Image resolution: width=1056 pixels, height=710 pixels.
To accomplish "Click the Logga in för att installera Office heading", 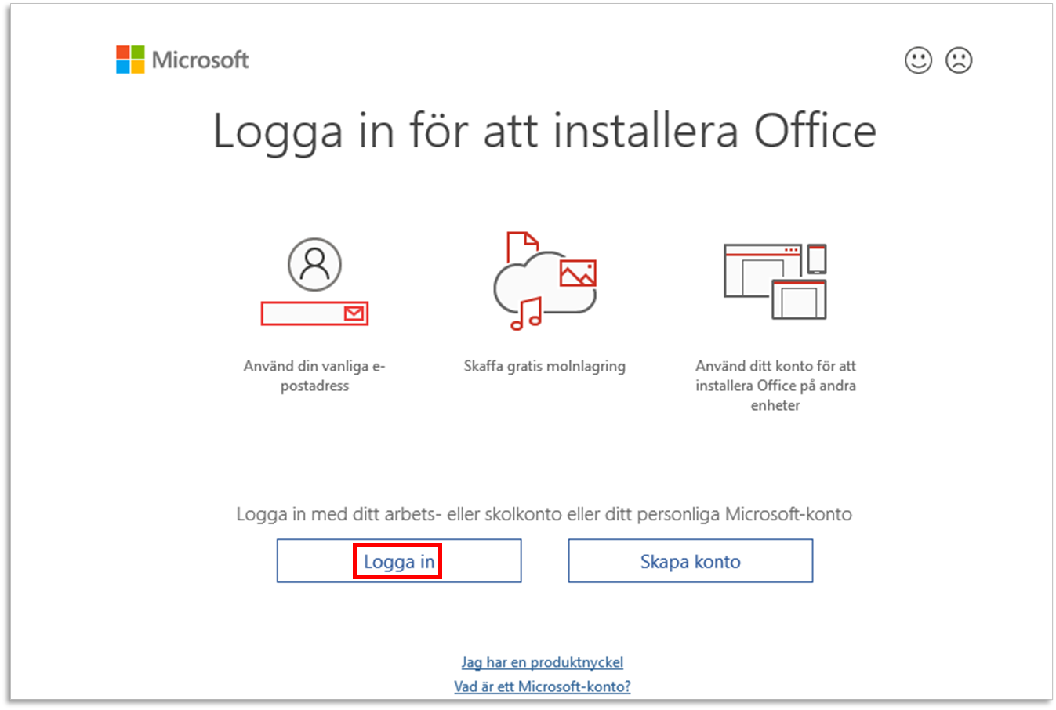I will 545,132.
